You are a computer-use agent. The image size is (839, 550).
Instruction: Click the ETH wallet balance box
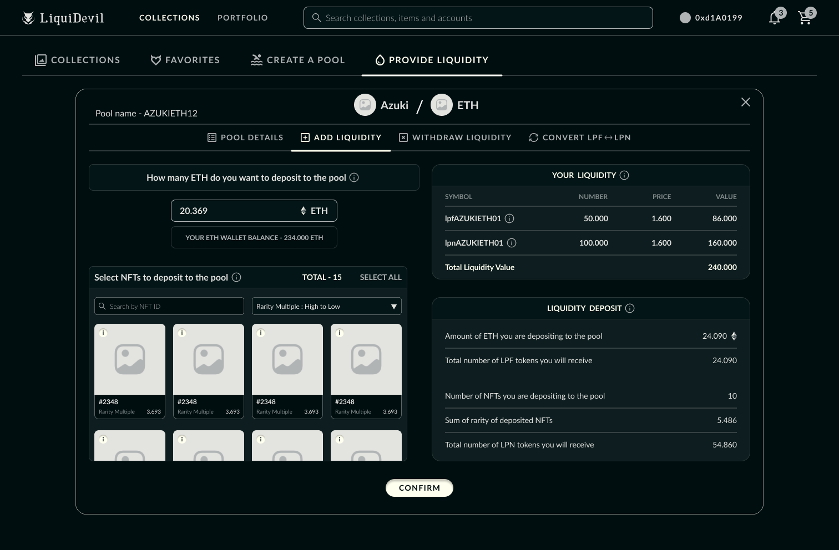[x=254, y=237]
